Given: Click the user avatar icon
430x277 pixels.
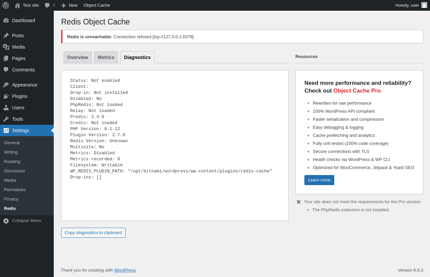Looking at the screenshot, I should tap(424, 5).
